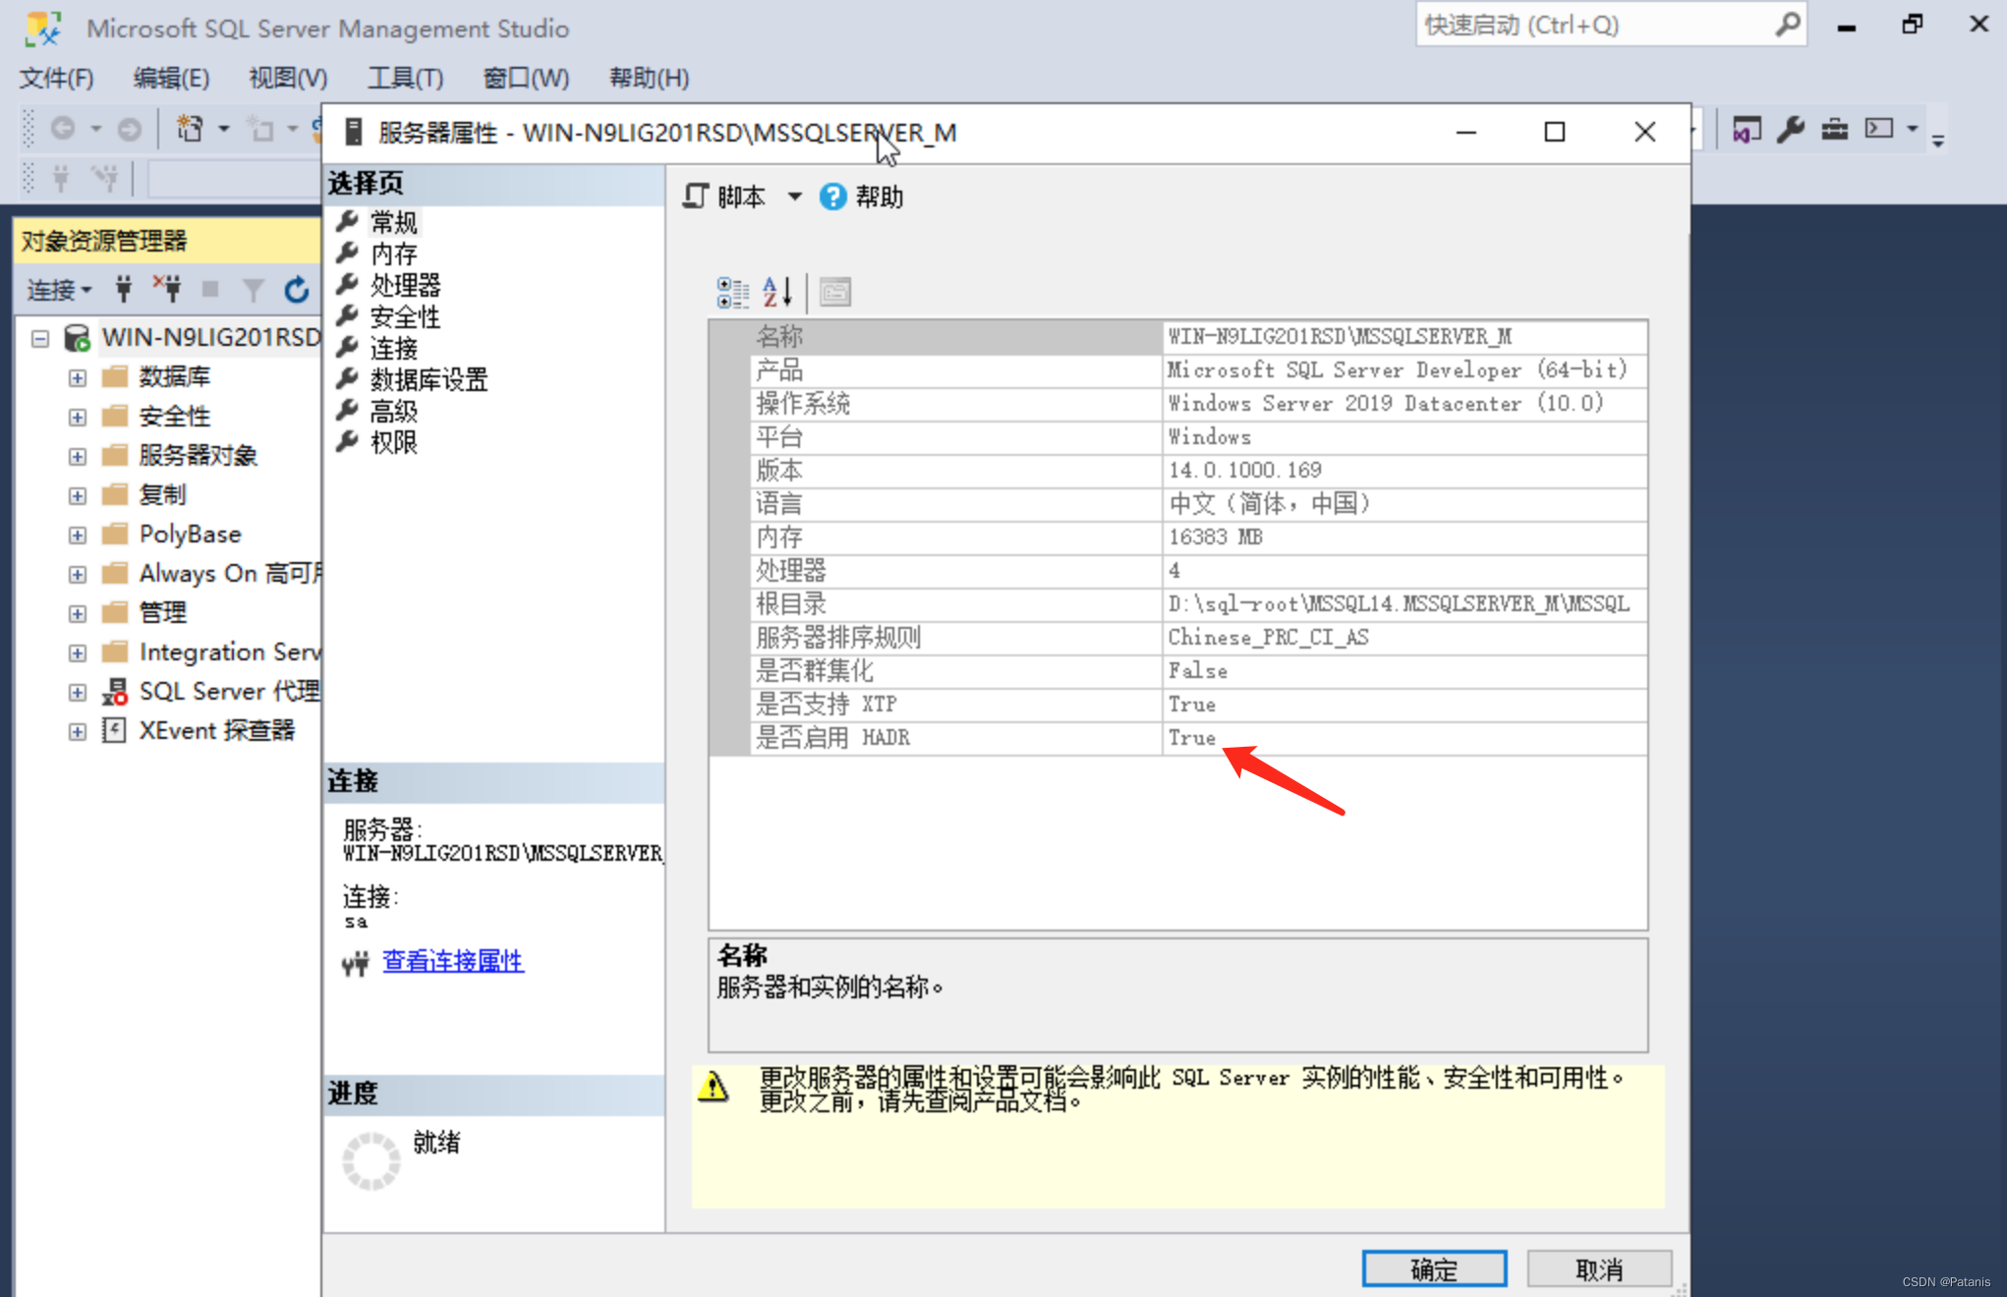Select the SQL Server 代理 tree item
The width and height of the screenshot is (2007, 1297).
[x=230, y=691]
